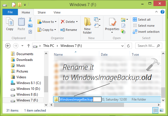Select Pictures in the navigation pane

click(20, 71)
